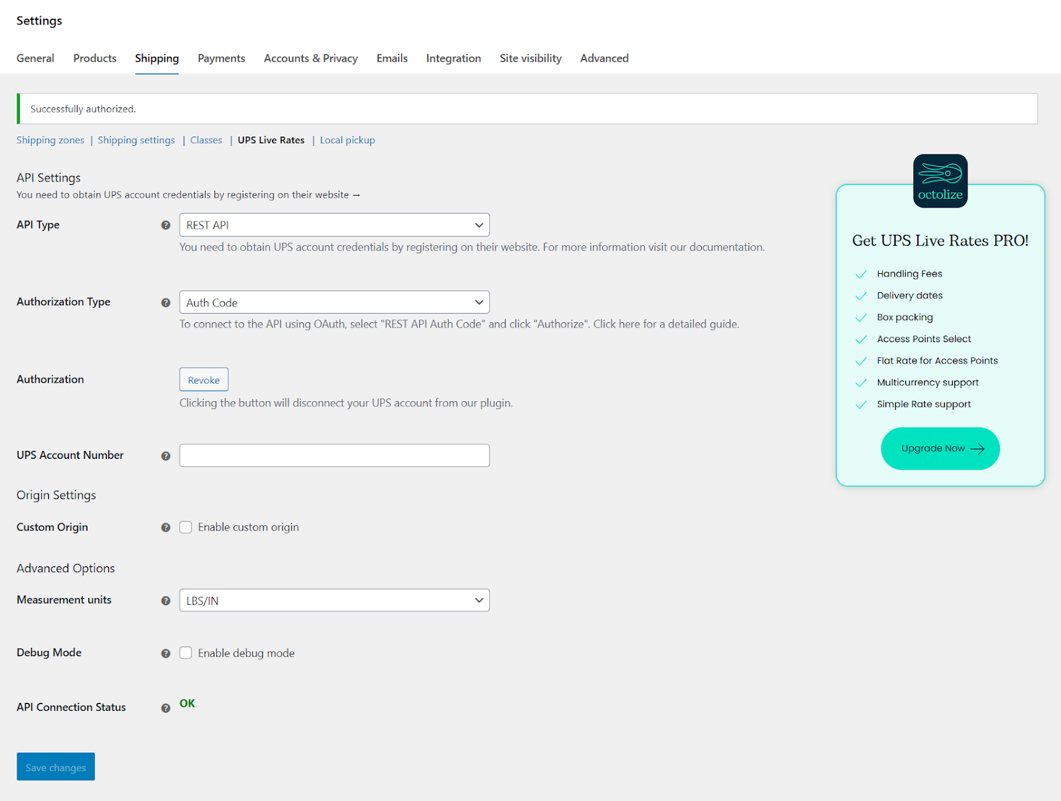Open the Shipping zones sub-link

coord(50,140)
